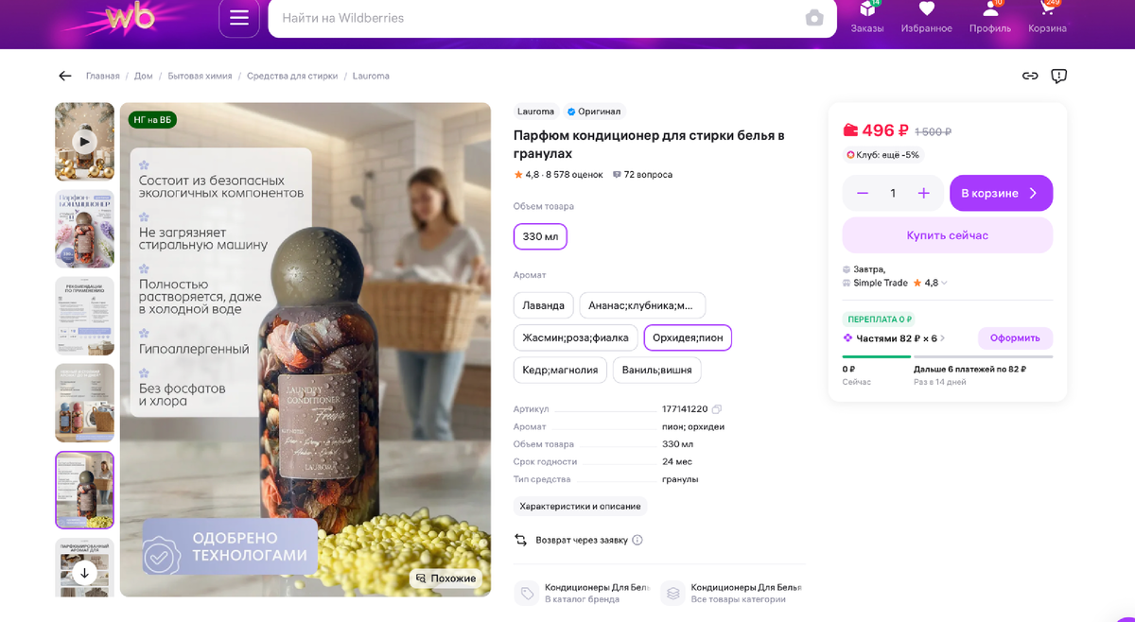
Task: Show info about Возврат через заявку
Action: pos(637,540)
